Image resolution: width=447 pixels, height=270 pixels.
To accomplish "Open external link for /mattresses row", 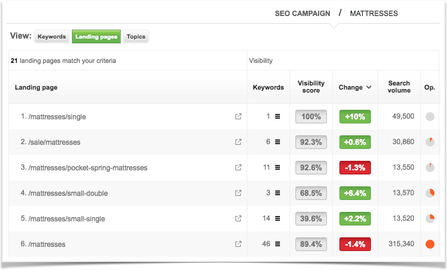I will 238,244.
